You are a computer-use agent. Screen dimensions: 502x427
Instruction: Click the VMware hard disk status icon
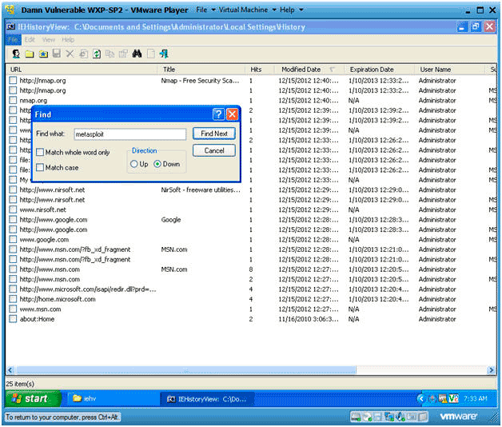point(356,417)
